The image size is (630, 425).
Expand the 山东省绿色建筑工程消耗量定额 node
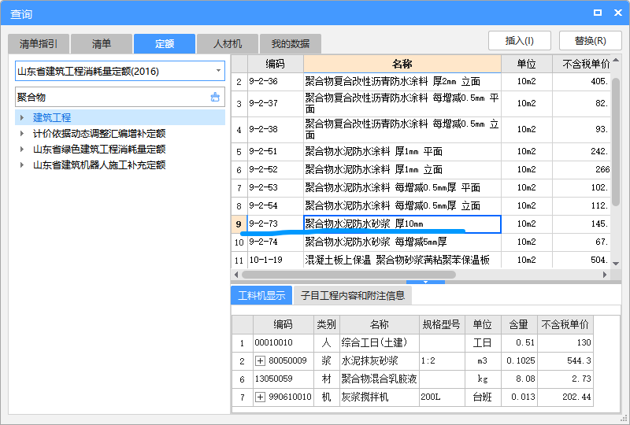22,149
